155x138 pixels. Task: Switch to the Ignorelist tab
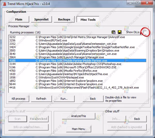click(41, 19)
